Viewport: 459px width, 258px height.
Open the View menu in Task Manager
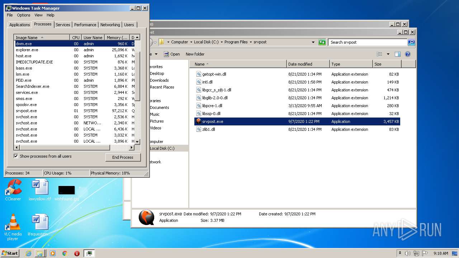38,15
